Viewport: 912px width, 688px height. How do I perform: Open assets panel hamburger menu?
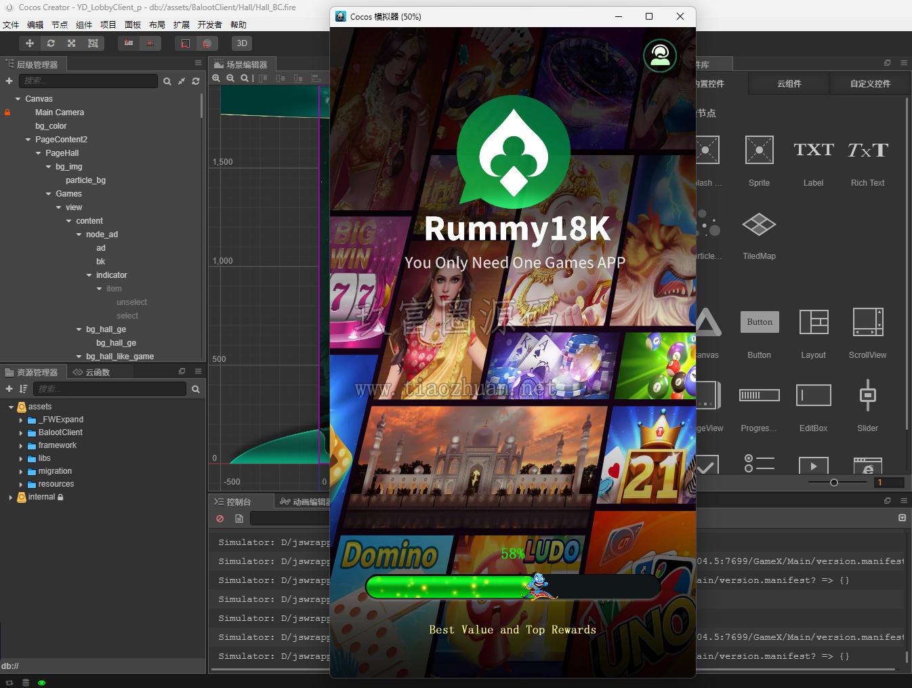click(199, 371)
